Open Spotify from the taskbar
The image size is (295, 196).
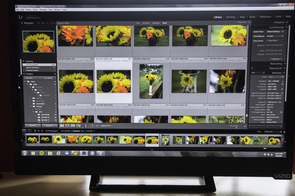coord(41,153)
